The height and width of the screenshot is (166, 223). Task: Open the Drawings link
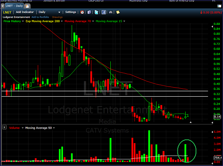(x=57, y=17)
